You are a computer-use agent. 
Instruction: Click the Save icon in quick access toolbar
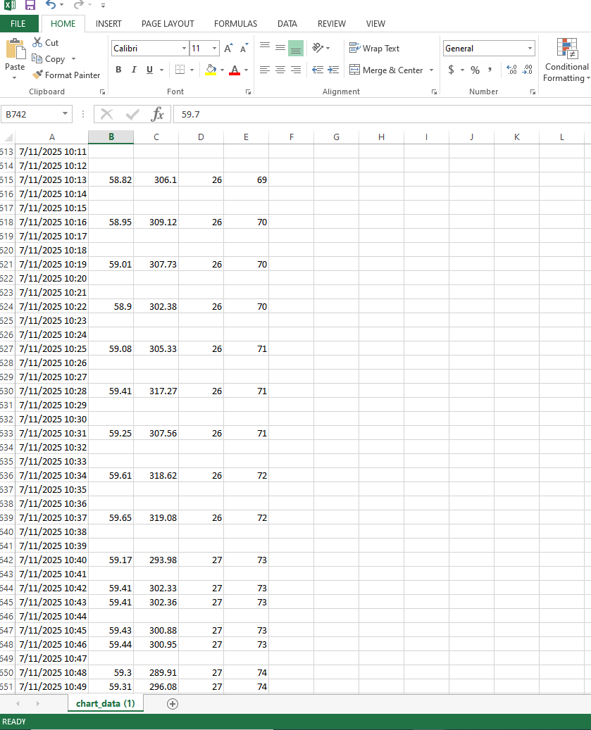30,5
